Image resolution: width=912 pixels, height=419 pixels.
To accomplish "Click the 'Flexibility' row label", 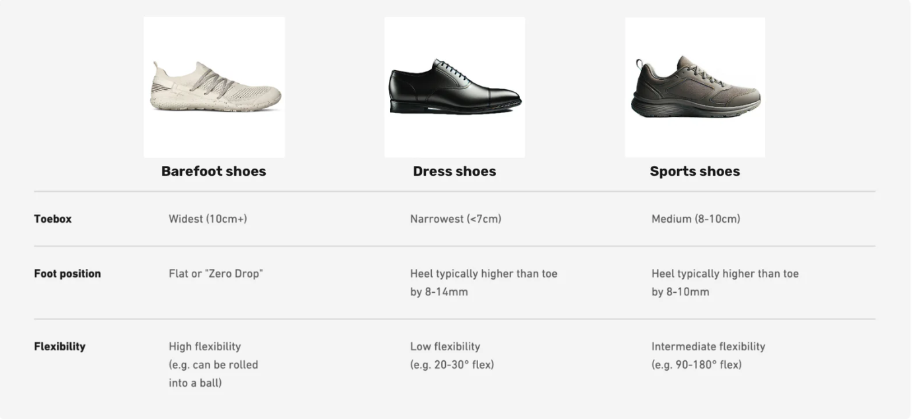I will tap(60, 346).
